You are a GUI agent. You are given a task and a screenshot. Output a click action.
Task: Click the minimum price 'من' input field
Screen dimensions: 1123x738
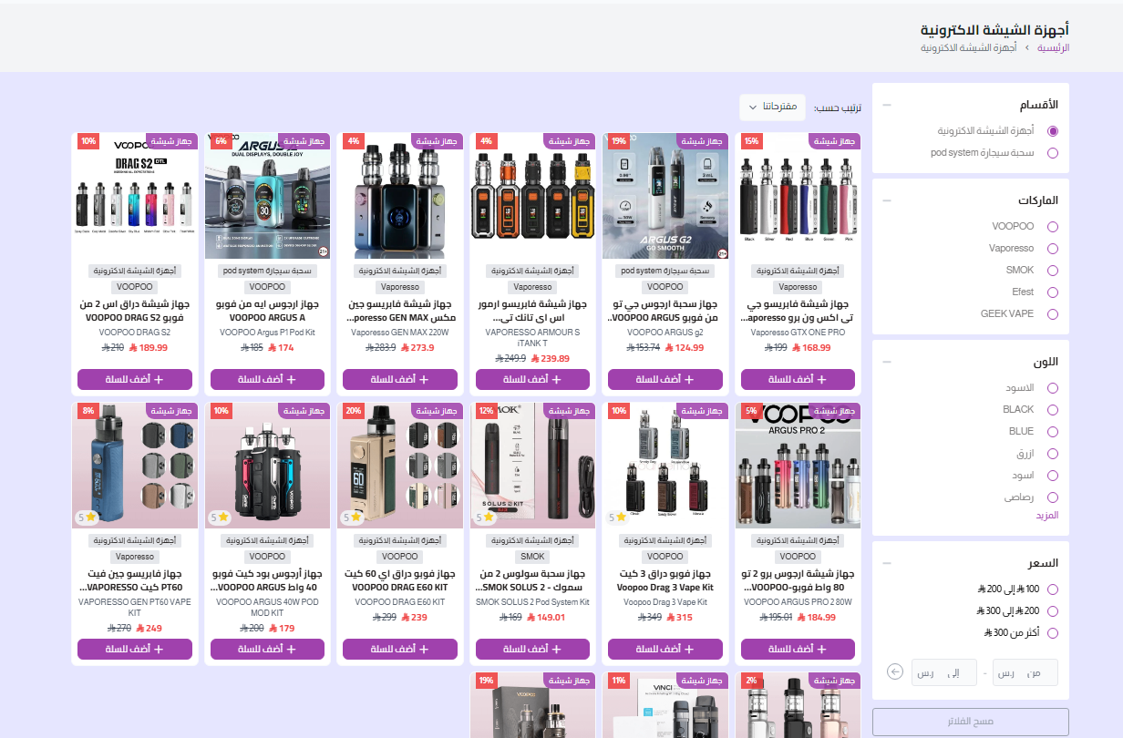click(1025, 672)
